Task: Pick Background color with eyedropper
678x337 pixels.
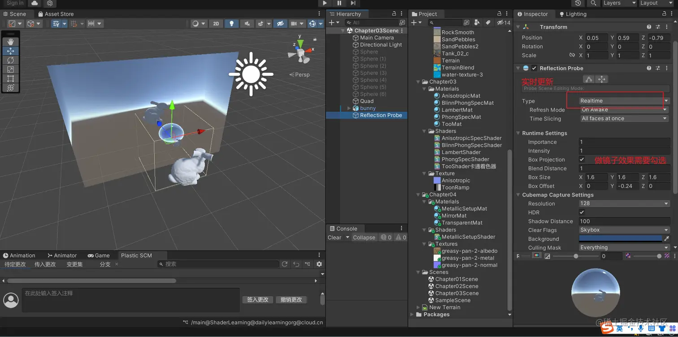Action: click(x=667, y=239)
